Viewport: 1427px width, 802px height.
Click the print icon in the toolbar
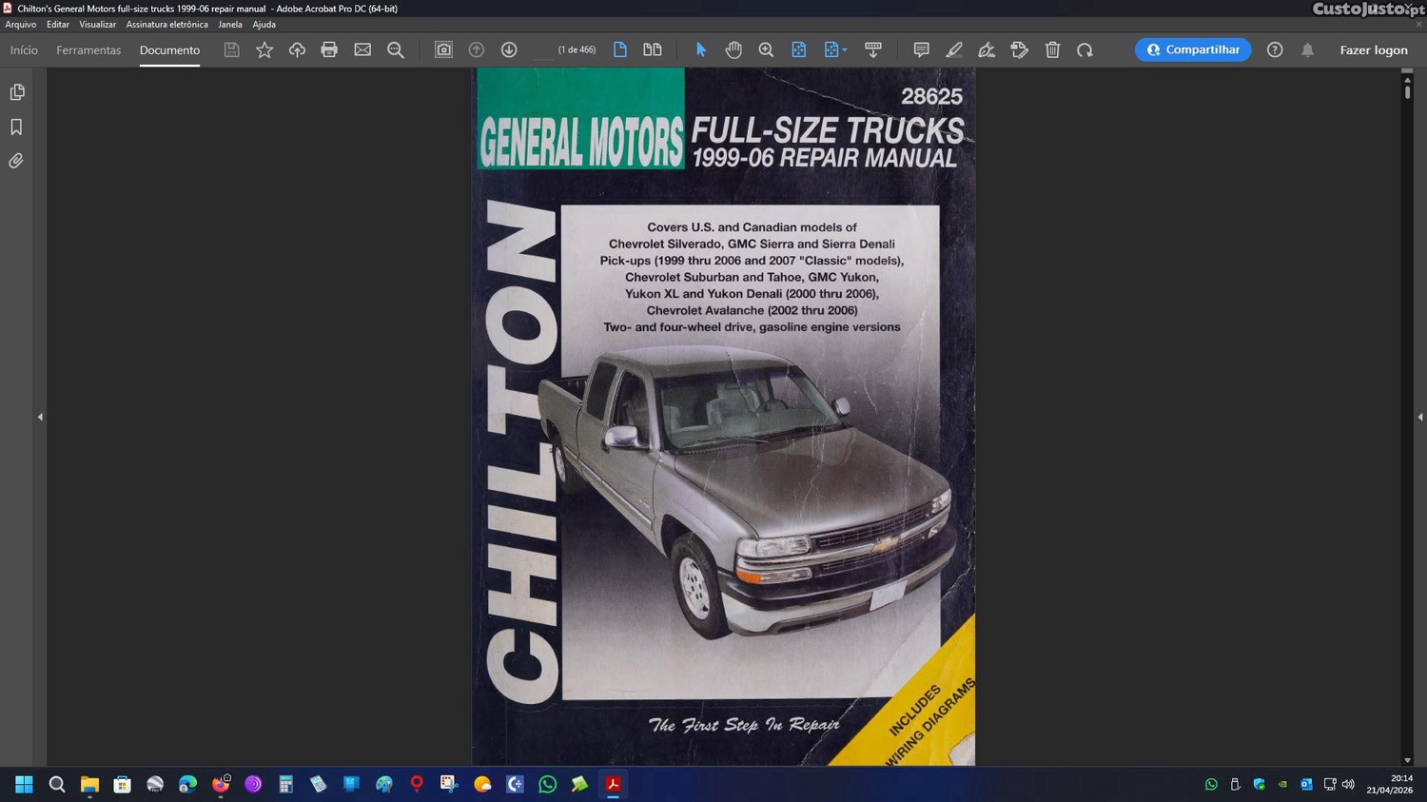tap(329, 49)
